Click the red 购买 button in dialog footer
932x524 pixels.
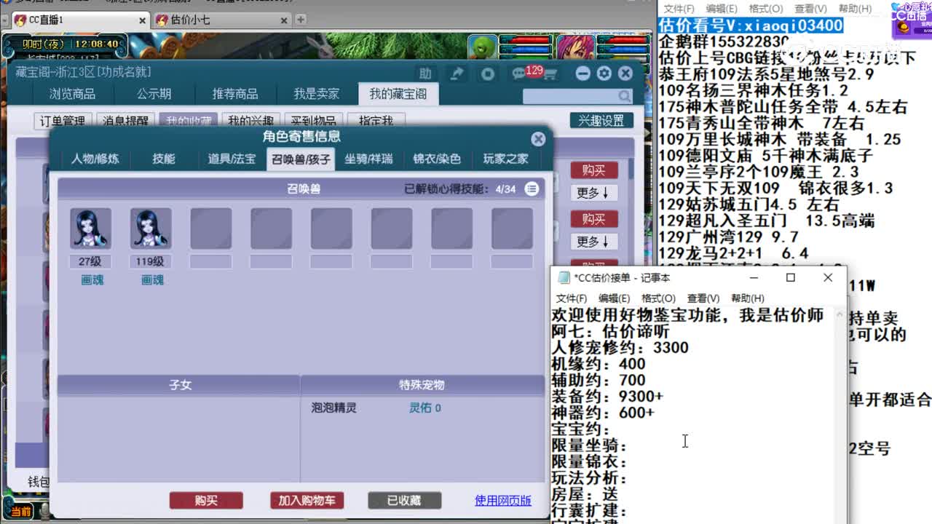(206, 501)
